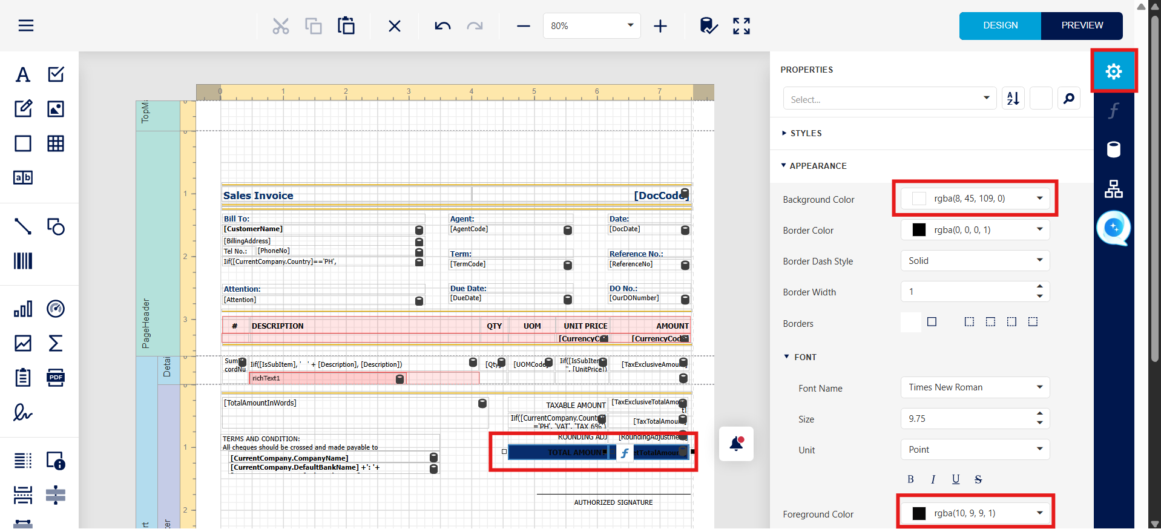Toggle Italic font style

point(933,479)
